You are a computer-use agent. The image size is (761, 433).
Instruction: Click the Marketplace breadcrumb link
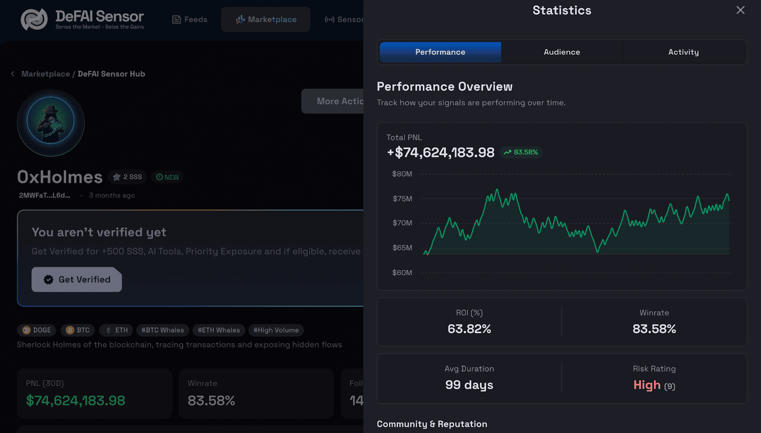pos(45,74)
